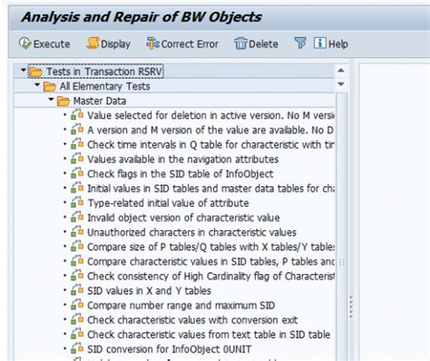Click the 'Master Data' folder label
The height and width of the screenshot is (361, 430).
(x=100, y=101)
